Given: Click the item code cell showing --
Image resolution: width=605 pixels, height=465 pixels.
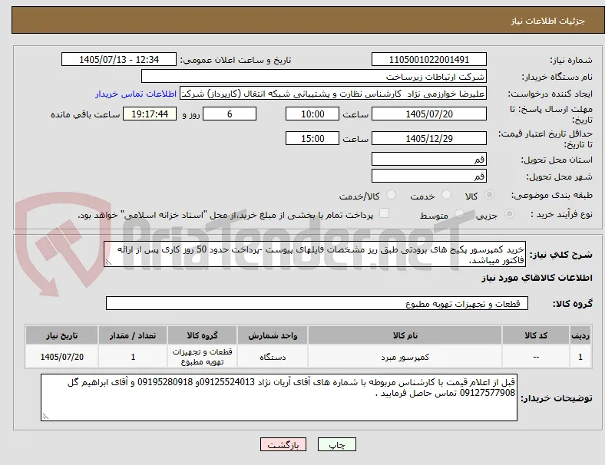Looking at the screenshot, I should click(x=536, y=357).
